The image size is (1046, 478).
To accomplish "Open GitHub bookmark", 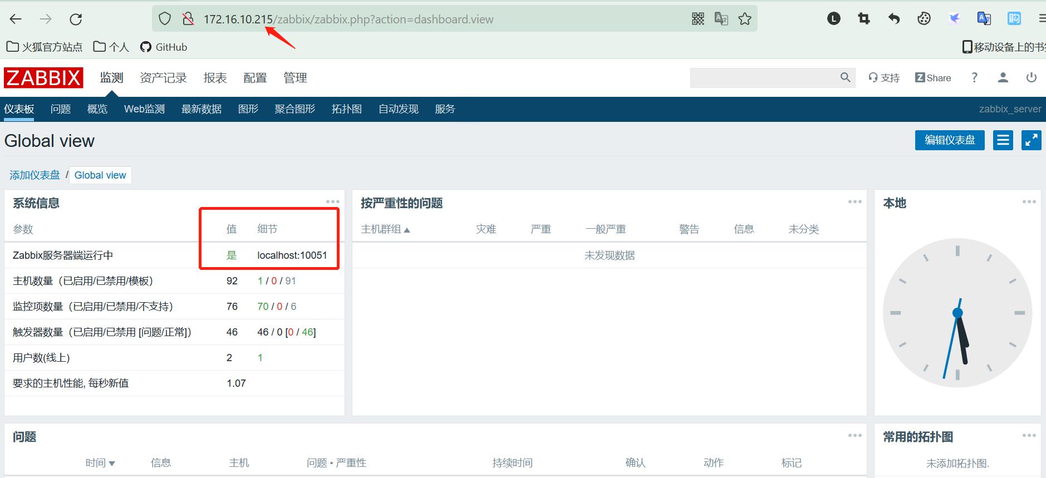I will 163,47.
